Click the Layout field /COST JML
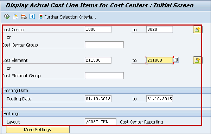The image size is (211, 134). [101, 122]
